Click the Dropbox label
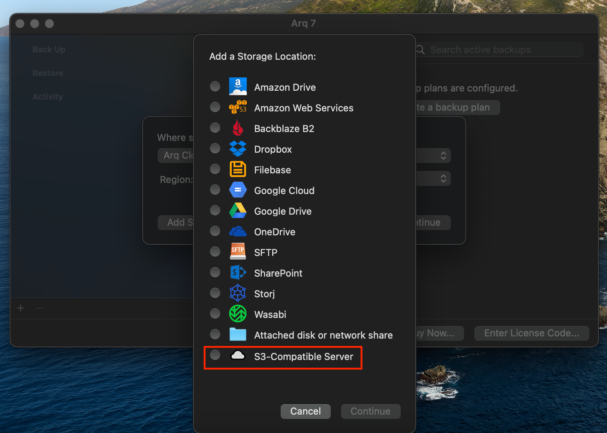 pyautogui.click(x=273, y=149)
